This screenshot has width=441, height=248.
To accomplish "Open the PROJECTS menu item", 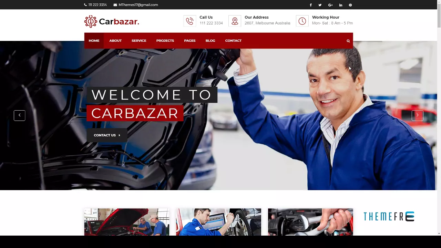I will (165, 41).
